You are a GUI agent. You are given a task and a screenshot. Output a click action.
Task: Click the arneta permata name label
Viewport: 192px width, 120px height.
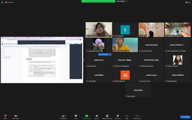pyautogui.click(x=146, y=51)
